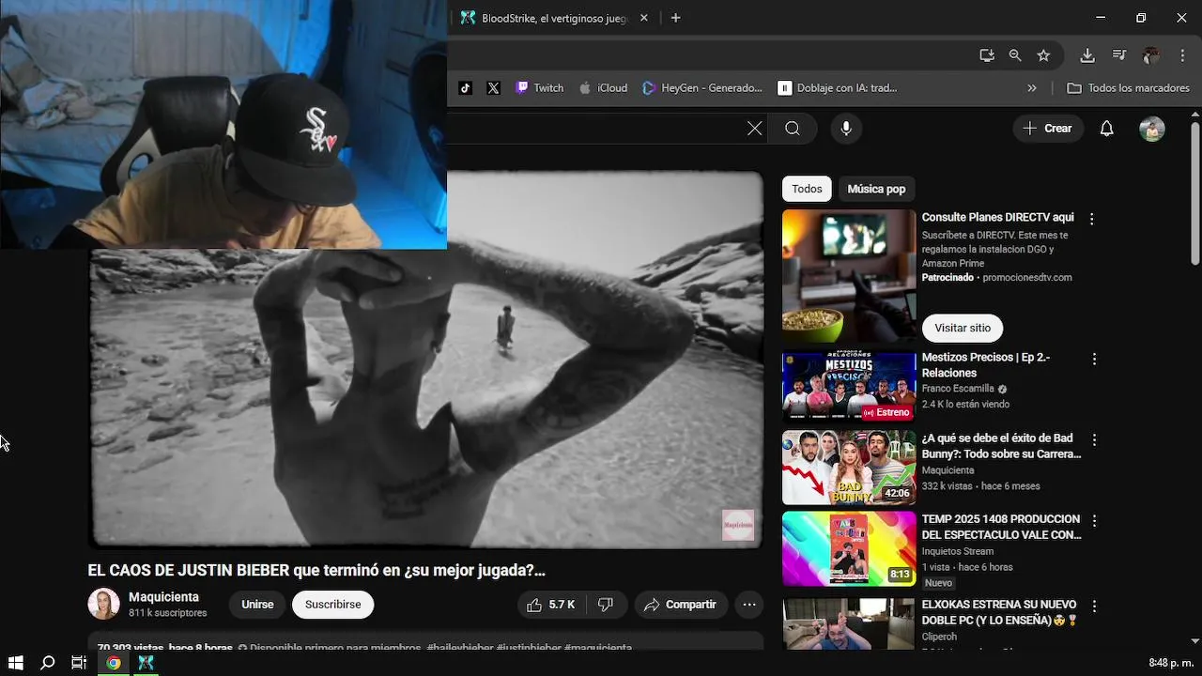
Task: Start voice search with microphone
Action: tap(846, 129)
